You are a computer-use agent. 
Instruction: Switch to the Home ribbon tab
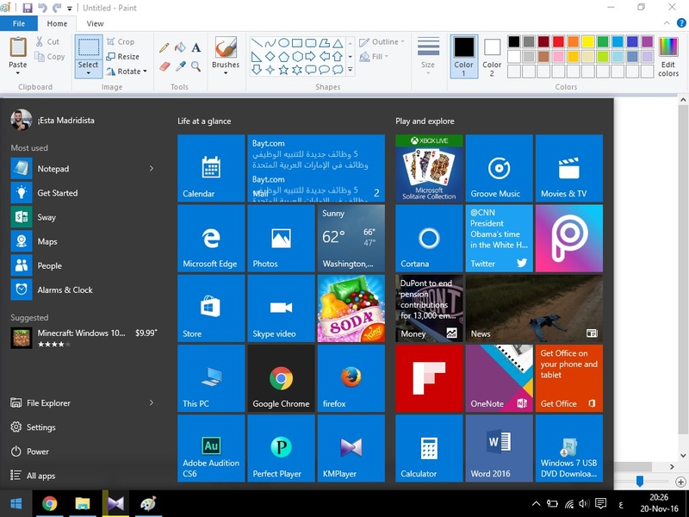57,24
